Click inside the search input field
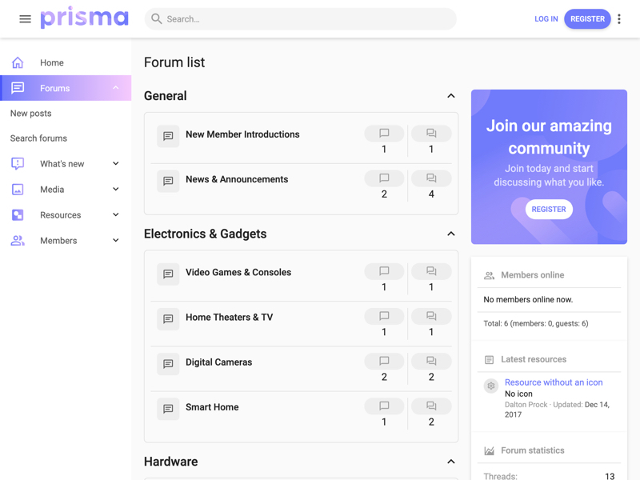640x480 pixels. pyautogui.click(x=300, y=18)
